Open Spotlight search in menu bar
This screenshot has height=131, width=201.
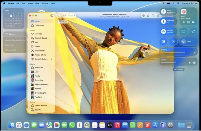[x=173, y=3]
